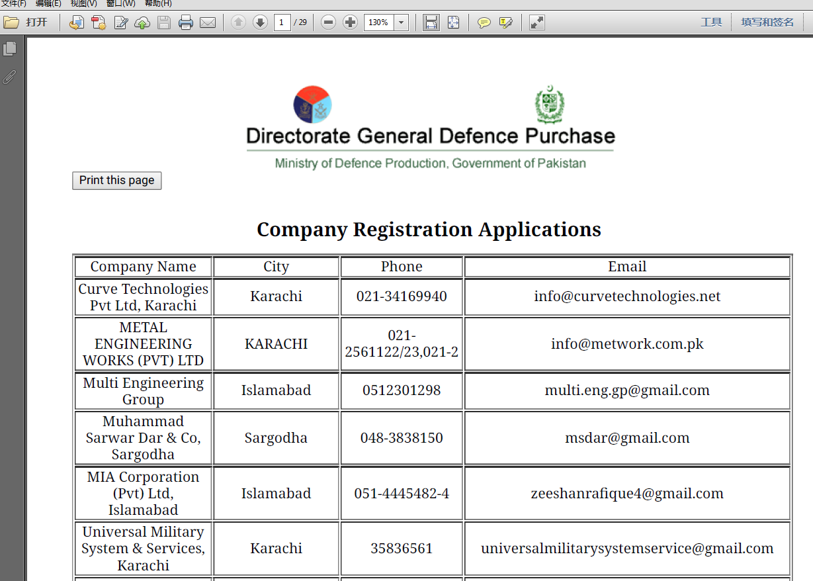Open the 130% zoom level dropdown
The height and width of the screenshot is (581, 813).
coord(402,22)
